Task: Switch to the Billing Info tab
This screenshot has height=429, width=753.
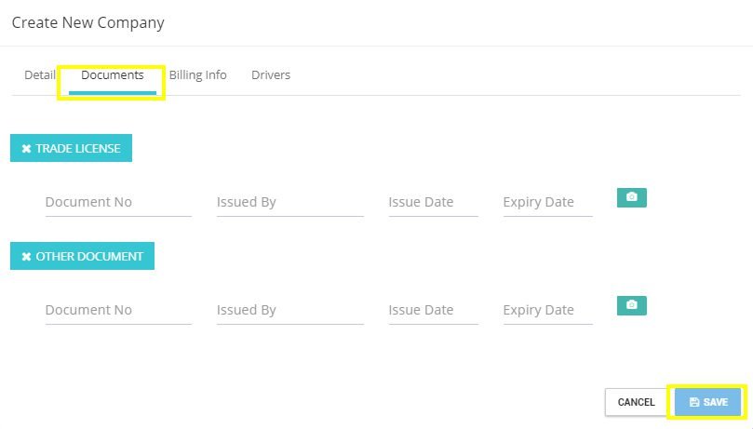Action: click(198, 74)
